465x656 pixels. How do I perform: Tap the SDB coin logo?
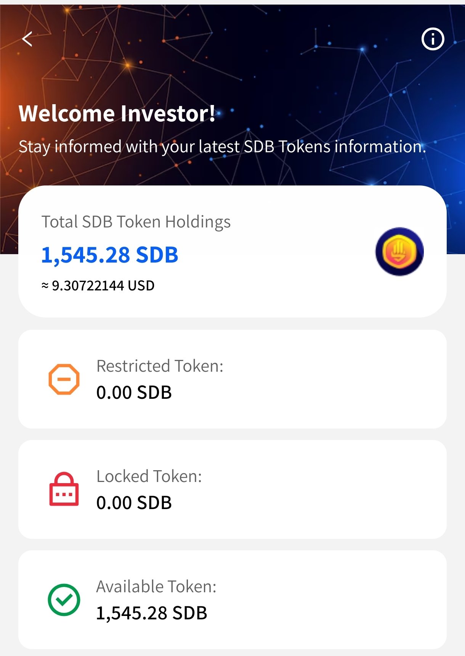[399, 252]
